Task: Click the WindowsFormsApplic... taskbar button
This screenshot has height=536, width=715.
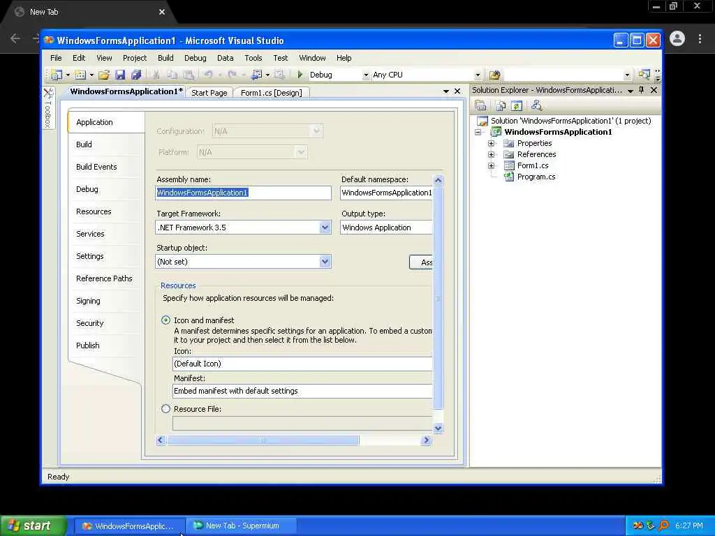Action: pos(129,526)
